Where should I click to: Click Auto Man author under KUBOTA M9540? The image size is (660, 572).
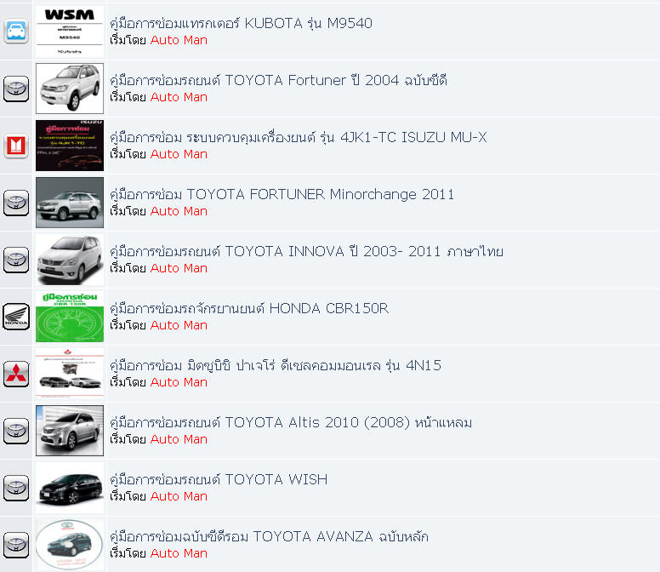pyautogui.click(x=179, y=40)
